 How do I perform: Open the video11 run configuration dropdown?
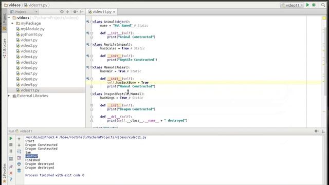pyautogui.click(x=292, y=5)
